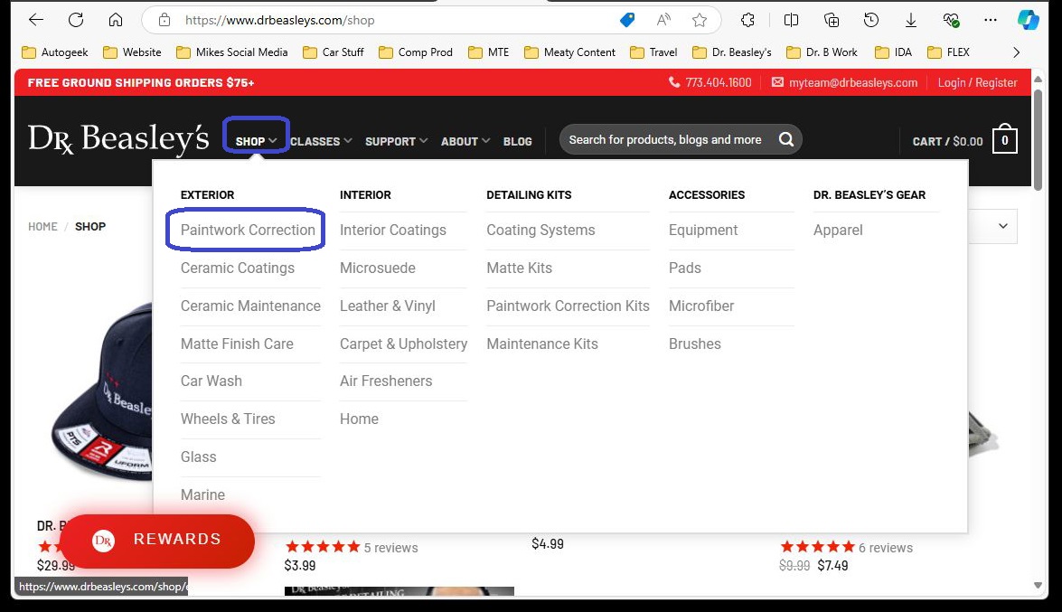Open Browser Essentials heart icon
This screenshot has width=1062, height=612.
(951, 20)
